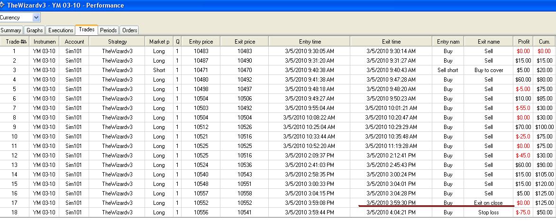Click entry price 10557 in trade 16
Viewport: 556px width, 221px height.
coord(201,193)
